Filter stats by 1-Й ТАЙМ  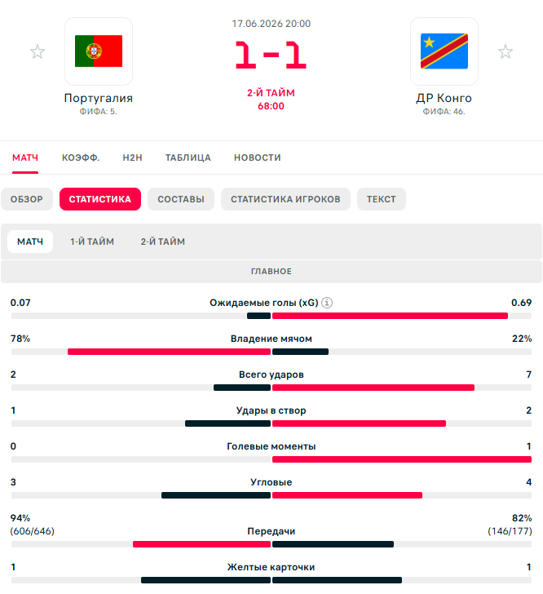[92, 242]
